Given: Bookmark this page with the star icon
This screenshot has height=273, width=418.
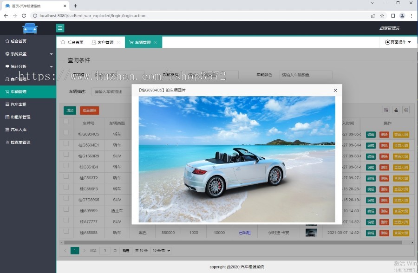Looking at the screenshot, I should [382, 16].
